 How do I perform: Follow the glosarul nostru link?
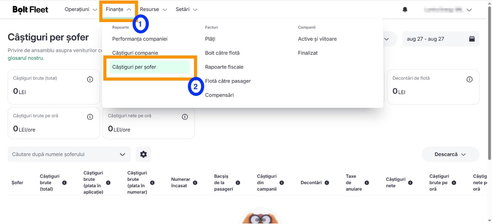pyautogui.click(x=26, y=58)
